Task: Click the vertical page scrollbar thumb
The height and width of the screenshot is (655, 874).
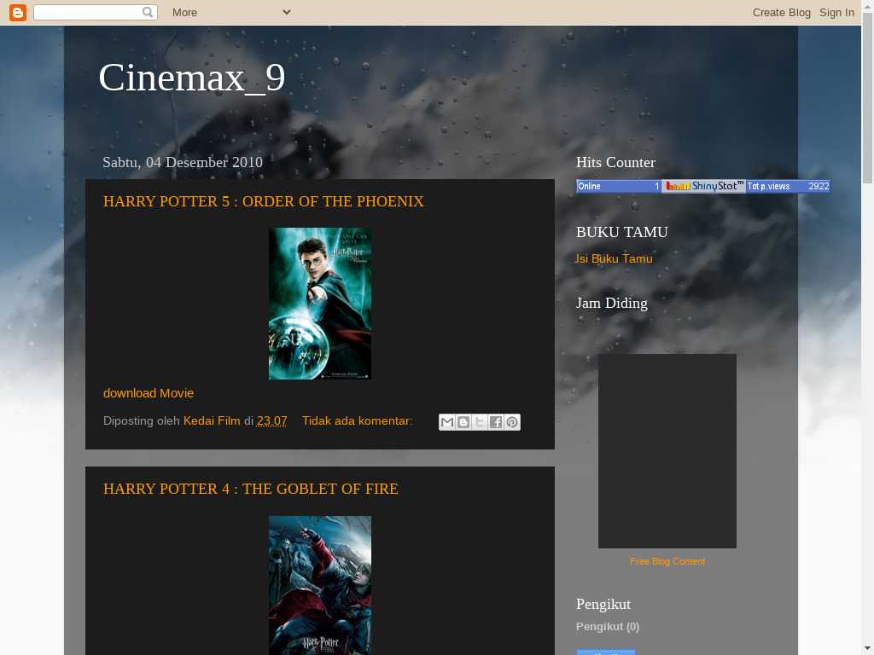Action: [x=868, y=98]
